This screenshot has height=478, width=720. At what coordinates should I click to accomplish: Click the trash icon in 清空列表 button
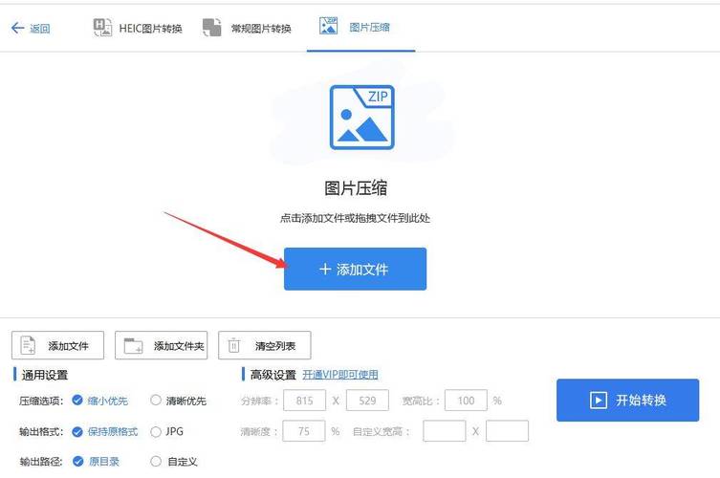point(234,345)
